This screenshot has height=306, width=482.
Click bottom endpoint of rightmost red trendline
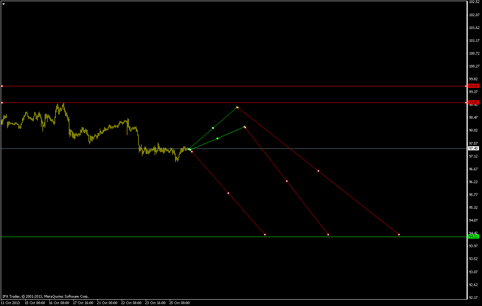click(x=399, y=235)
